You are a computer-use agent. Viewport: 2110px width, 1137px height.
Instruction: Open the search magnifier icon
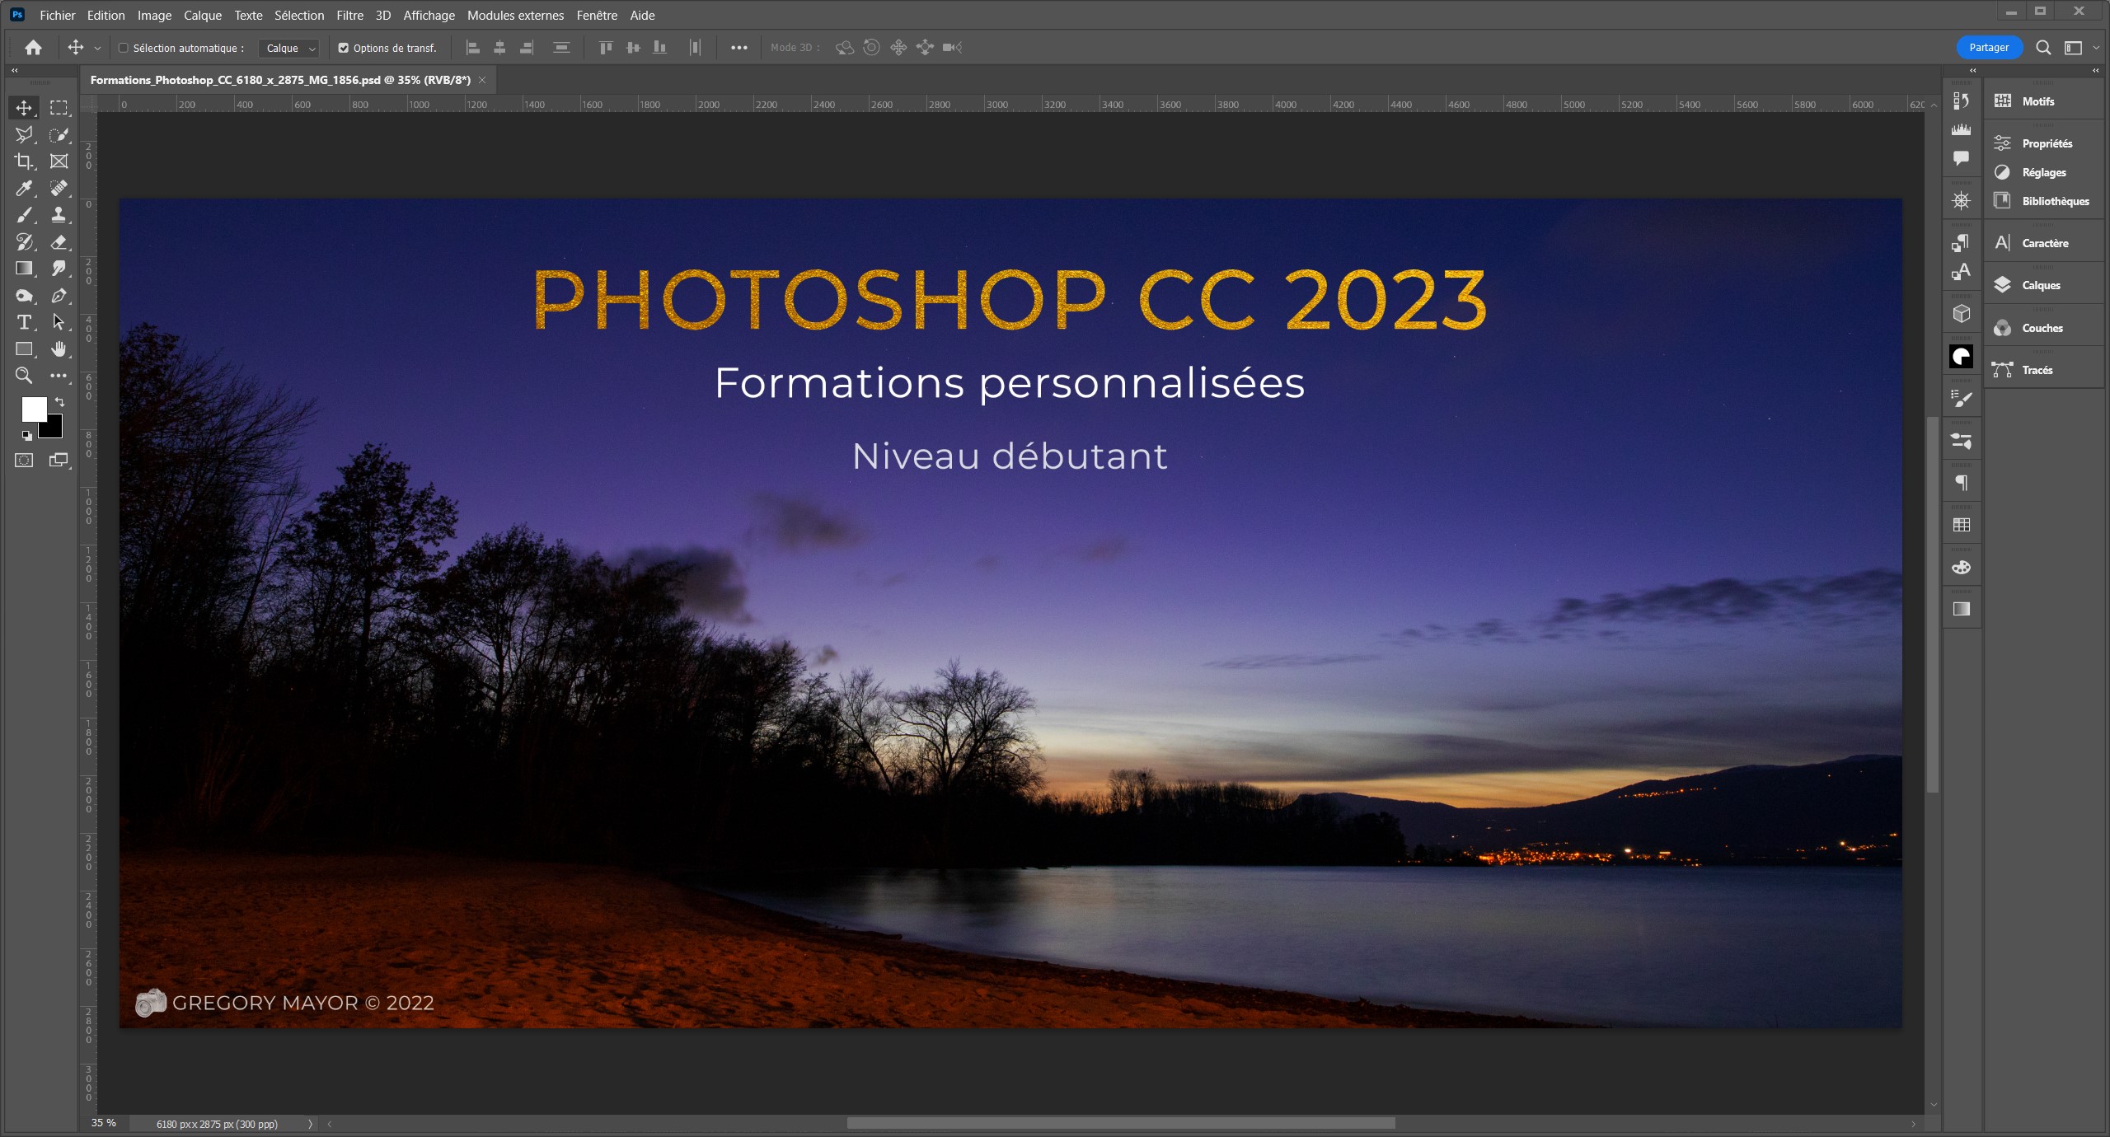click(2043, 48)
